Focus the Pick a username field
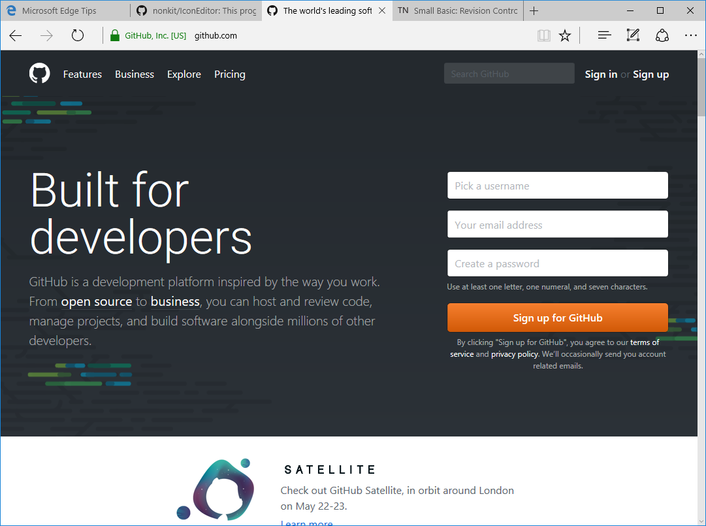The width and height of the screenshot is (706, 526). click(x=557, y=185)
